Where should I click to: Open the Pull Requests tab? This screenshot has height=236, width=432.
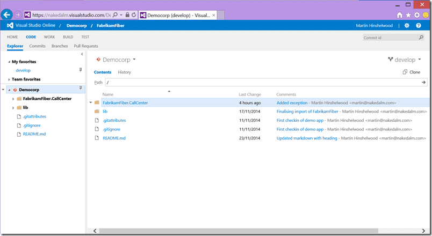[85, 46]
